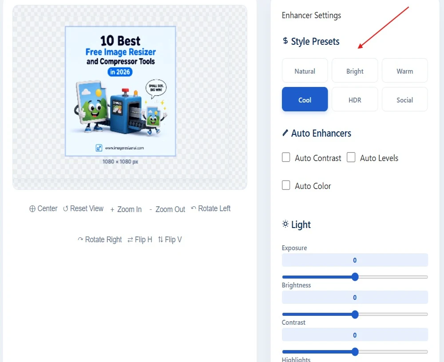Viewport: 444px width, 362px height.
Task: Click the Contrast value field
Action: (354, 335)
